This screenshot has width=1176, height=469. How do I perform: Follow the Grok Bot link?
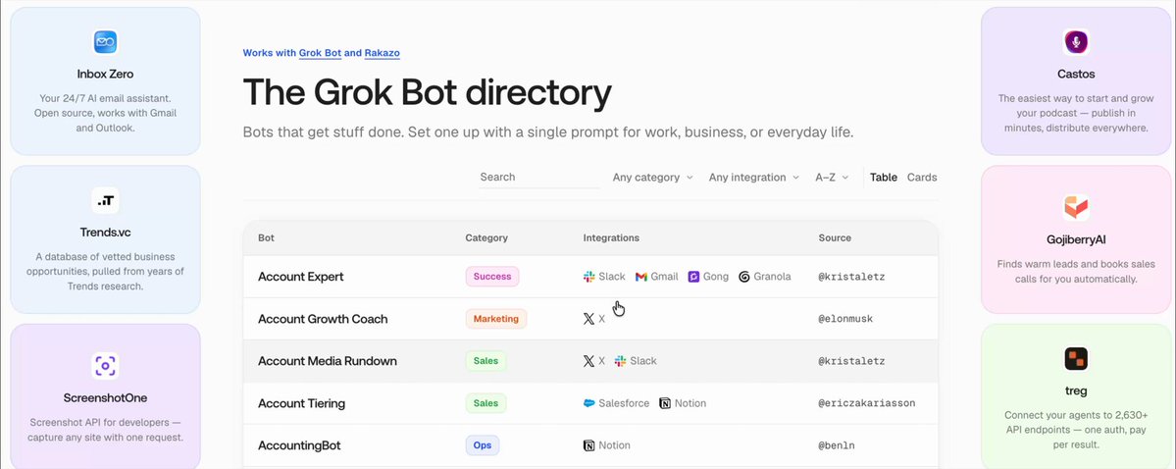[321, 53]
